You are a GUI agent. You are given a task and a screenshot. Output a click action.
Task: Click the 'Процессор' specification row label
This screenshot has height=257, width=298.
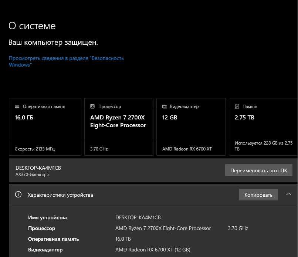(42, 228)
